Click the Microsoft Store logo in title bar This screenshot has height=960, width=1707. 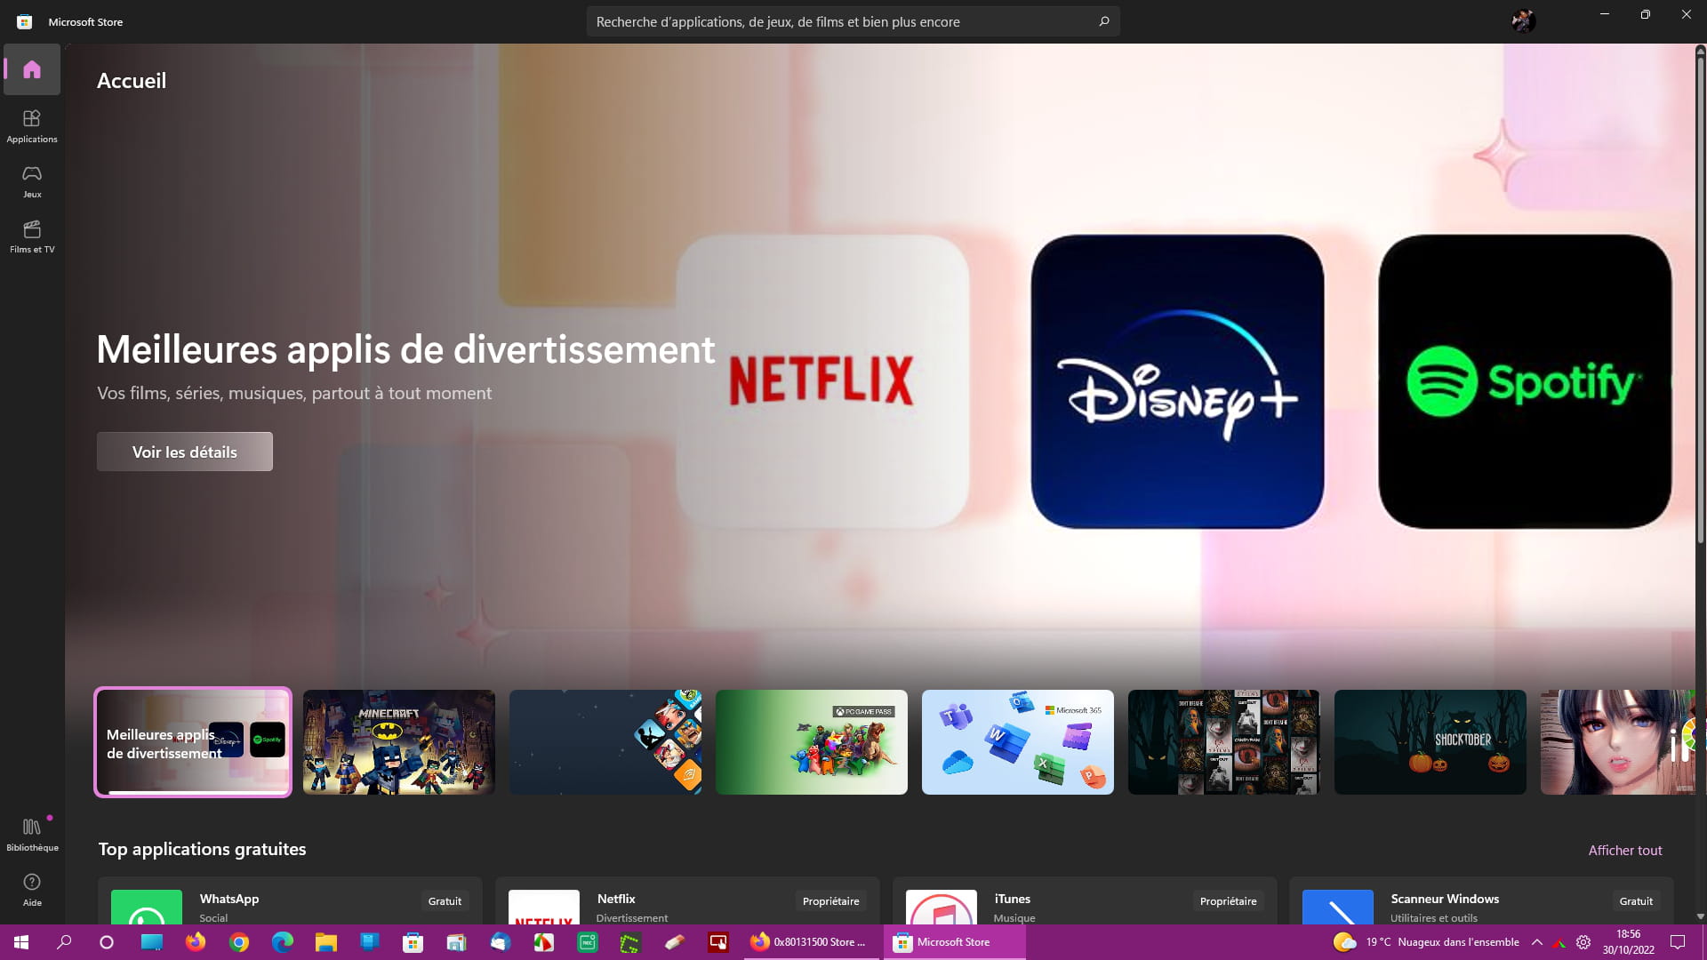(x=25, y=21)
